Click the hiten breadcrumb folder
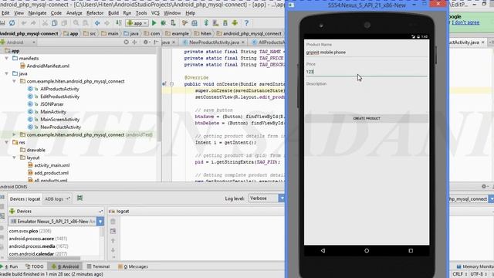 tap(203, 33)
